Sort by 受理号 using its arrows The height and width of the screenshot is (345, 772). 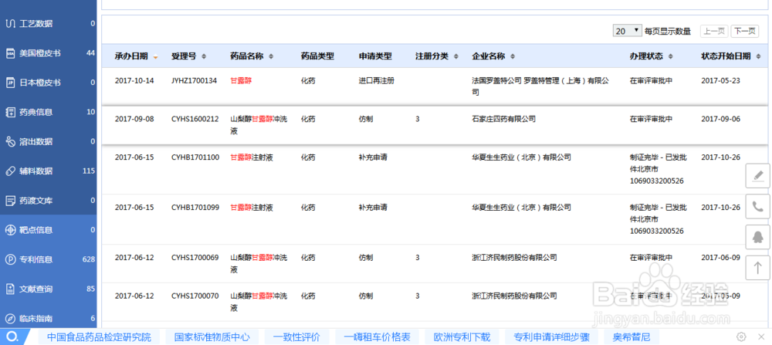[204, 56]
